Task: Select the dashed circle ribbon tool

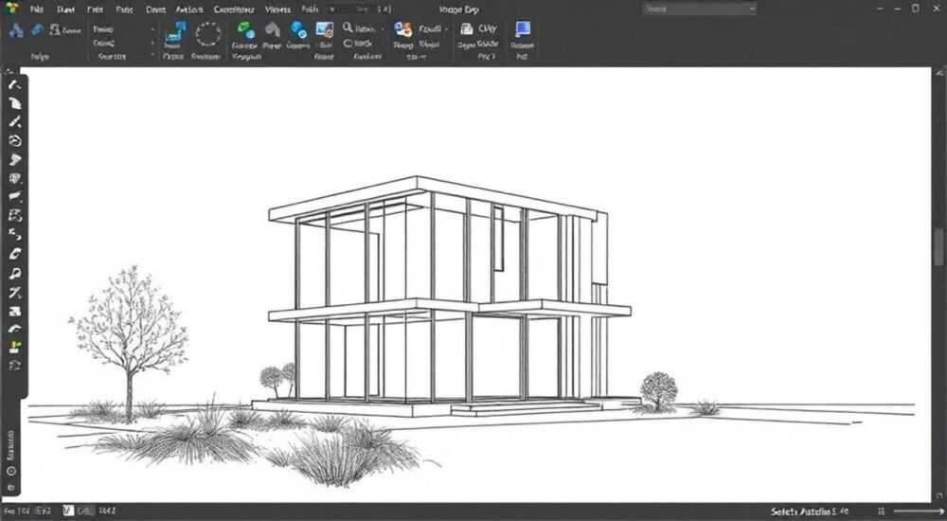Action: pos(208,34)
